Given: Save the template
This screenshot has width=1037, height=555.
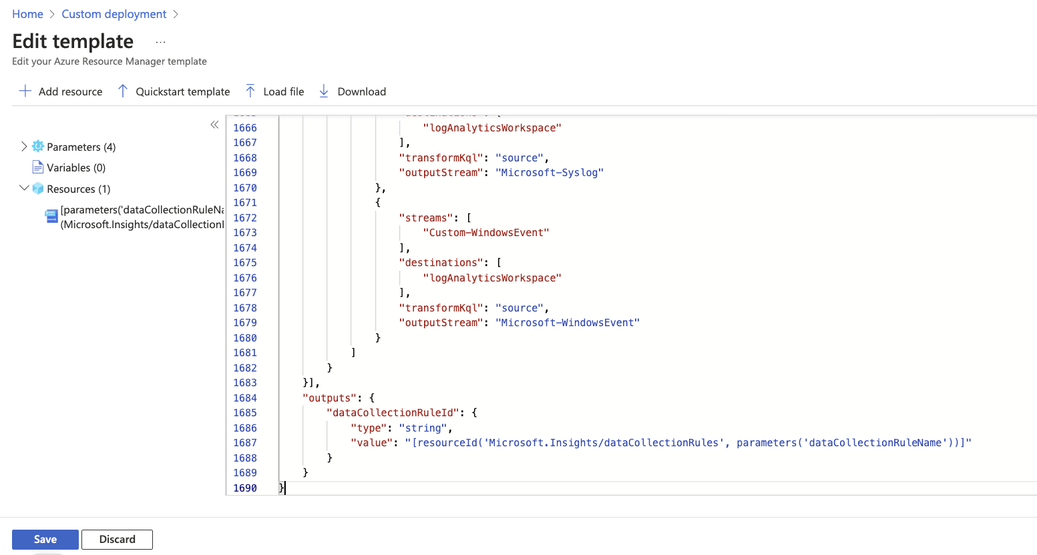Looking at the screenshot, I should pyautogui.click(x=45, y=539).
